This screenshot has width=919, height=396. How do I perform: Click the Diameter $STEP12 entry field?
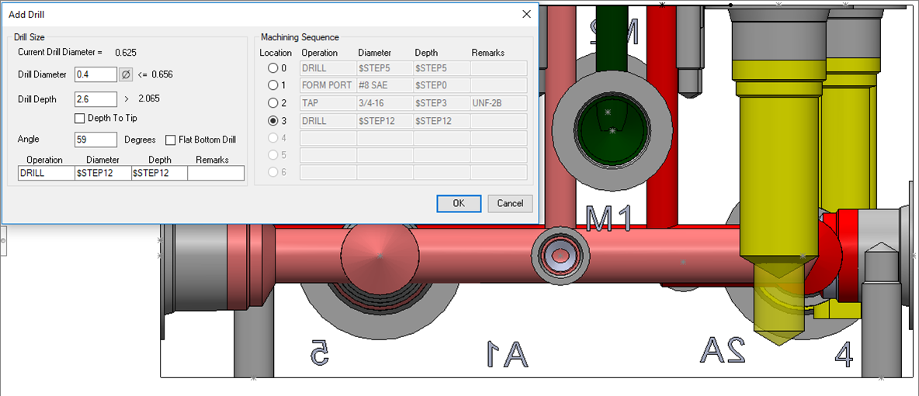click(x=102, y=174)
